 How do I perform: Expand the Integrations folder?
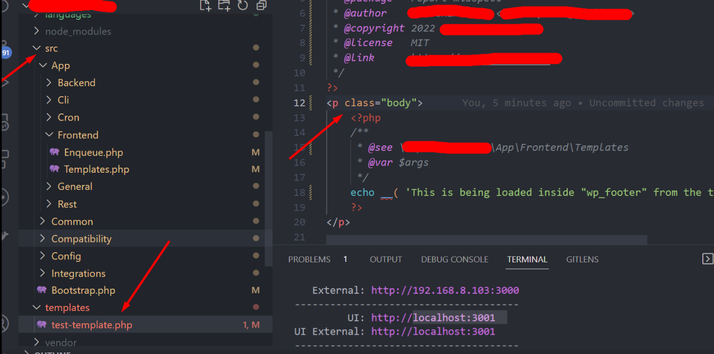point(43,273)
